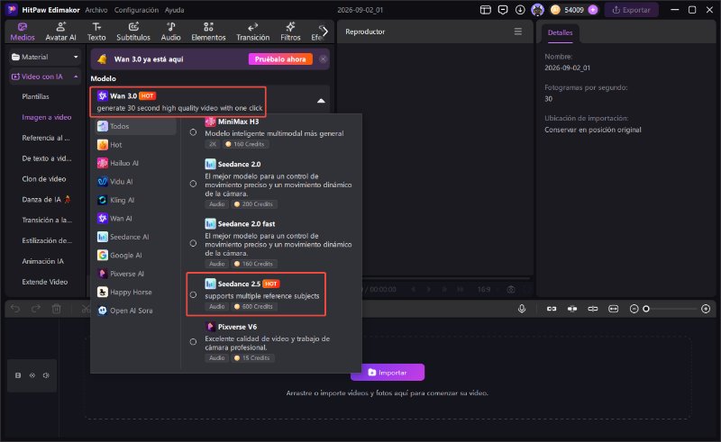
Task: Redo the last timeline action
Action: [x=36, y=309]
